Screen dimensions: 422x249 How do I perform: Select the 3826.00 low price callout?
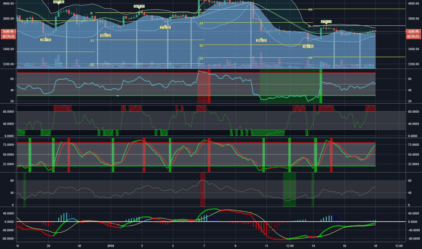pos(105,35)
